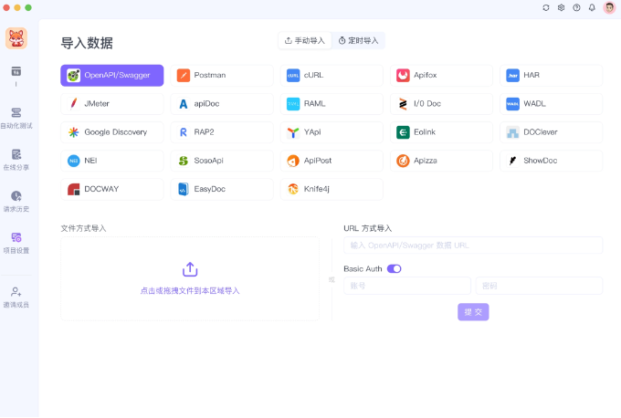
Task: Switch to 定时导入 tab
Action: (358, 41)
